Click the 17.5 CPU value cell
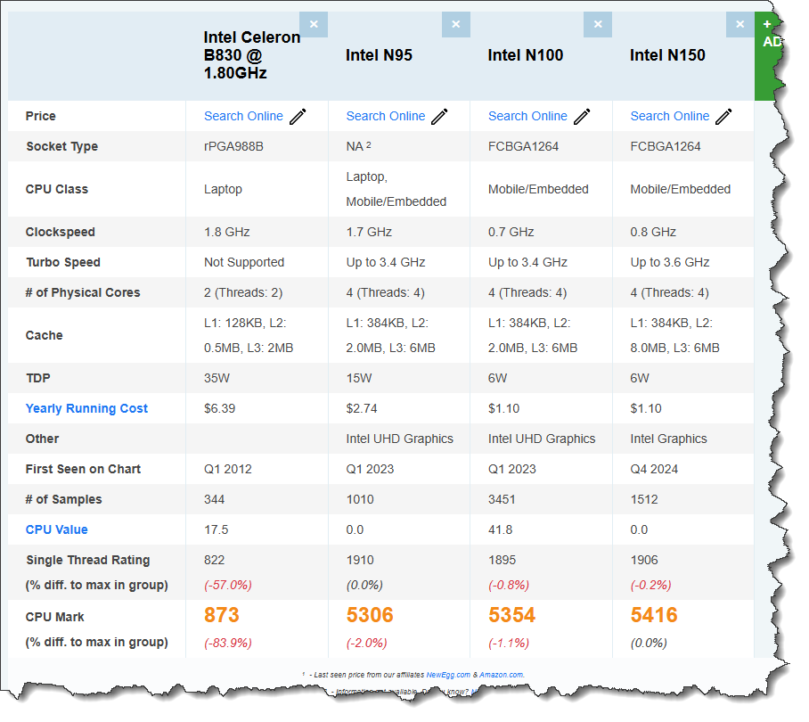 [x=217, y=530]
